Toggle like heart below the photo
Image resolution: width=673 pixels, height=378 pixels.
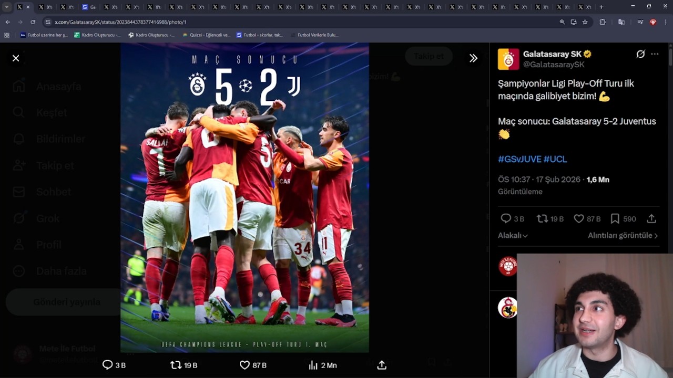click(x=244, y=365)
